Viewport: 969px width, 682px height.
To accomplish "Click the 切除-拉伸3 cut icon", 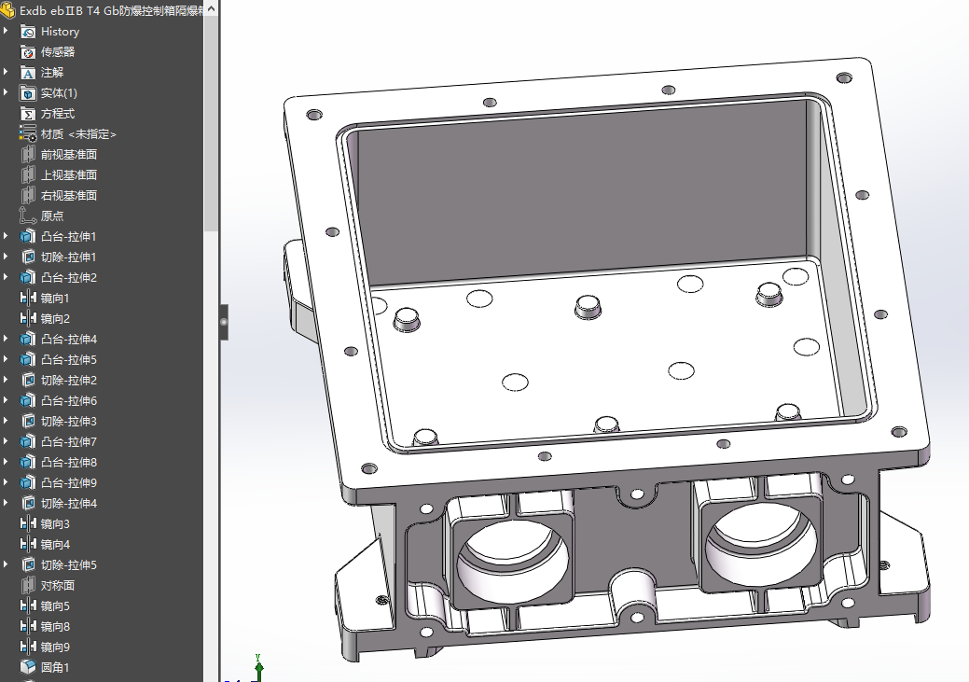I will (x=28, y=421).
